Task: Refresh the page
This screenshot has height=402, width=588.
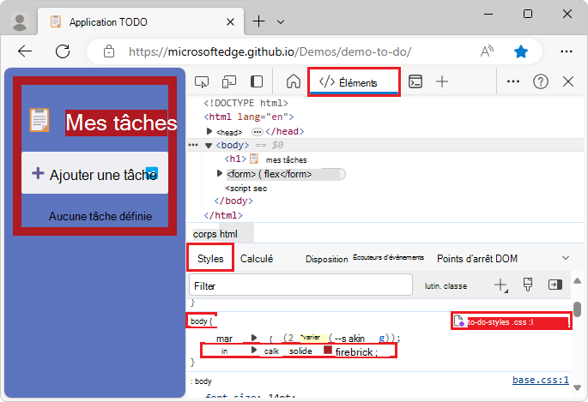Action: (x=63, y=51)
